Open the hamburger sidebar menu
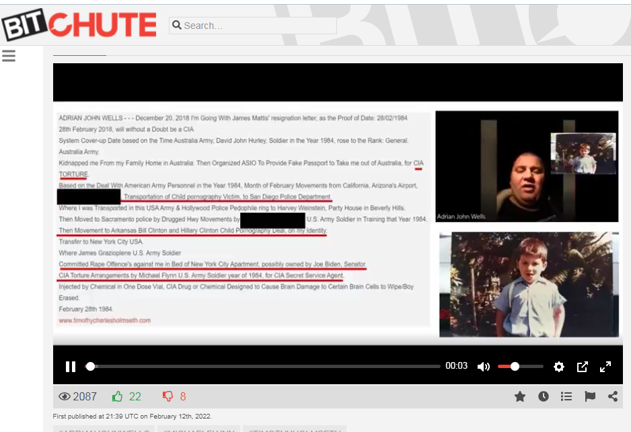Screen dimensions: 631x432 (9, 56)
